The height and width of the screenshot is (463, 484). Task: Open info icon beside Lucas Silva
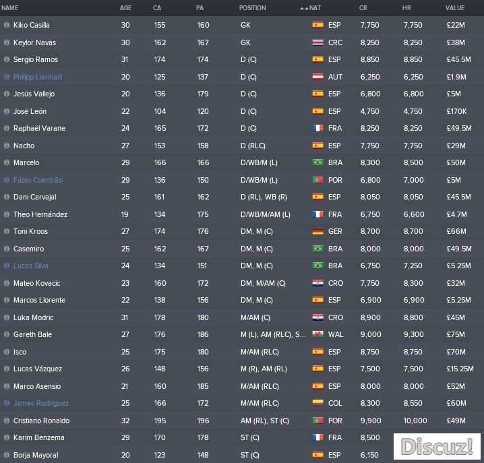7,266
